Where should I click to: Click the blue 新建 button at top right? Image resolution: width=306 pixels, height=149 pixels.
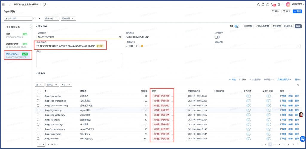(297, 11)
